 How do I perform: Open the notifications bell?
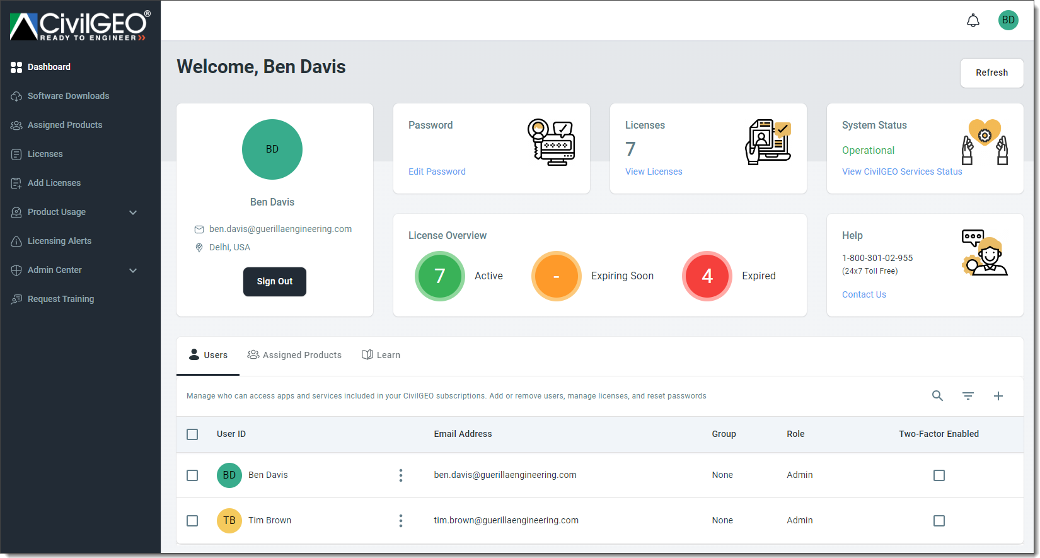973,20
